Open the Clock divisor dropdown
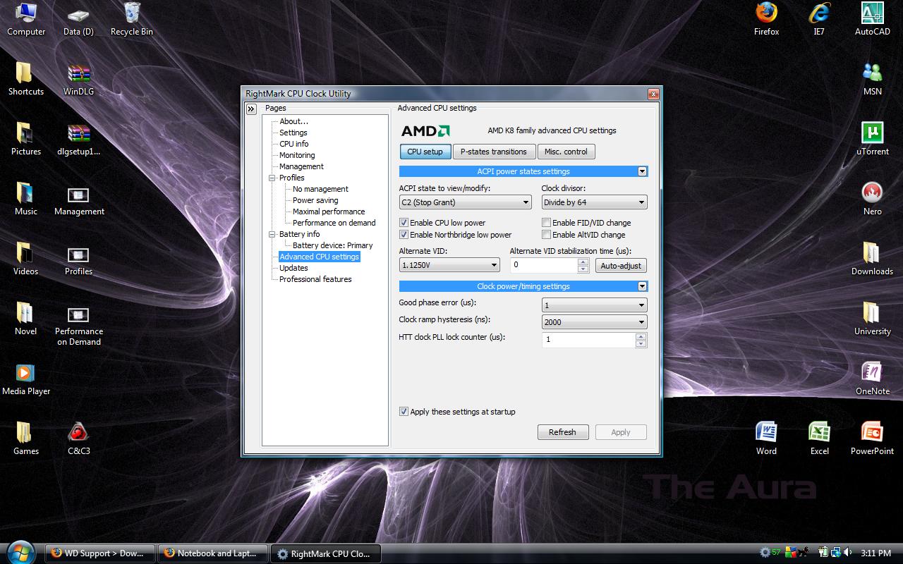The width and height of the screenshot is (903, 564). tap(594, 202)
